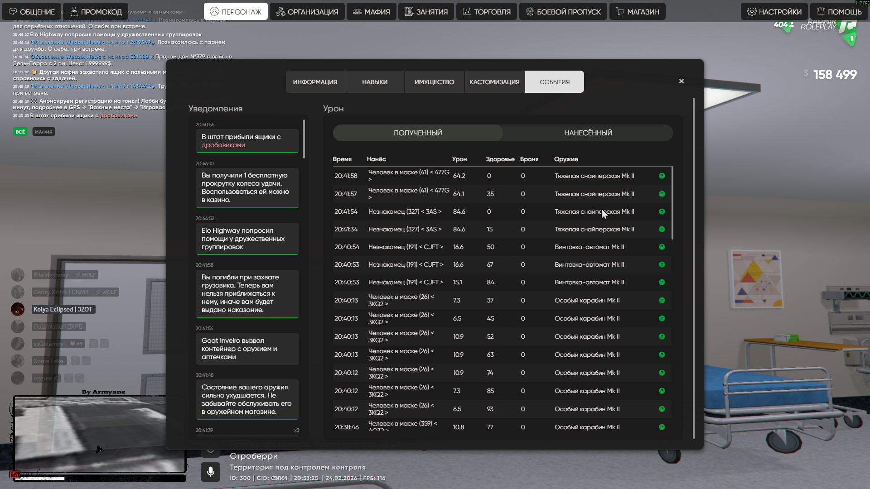
Task: Open Боевой пропуск from top menu
Action: 563,12
